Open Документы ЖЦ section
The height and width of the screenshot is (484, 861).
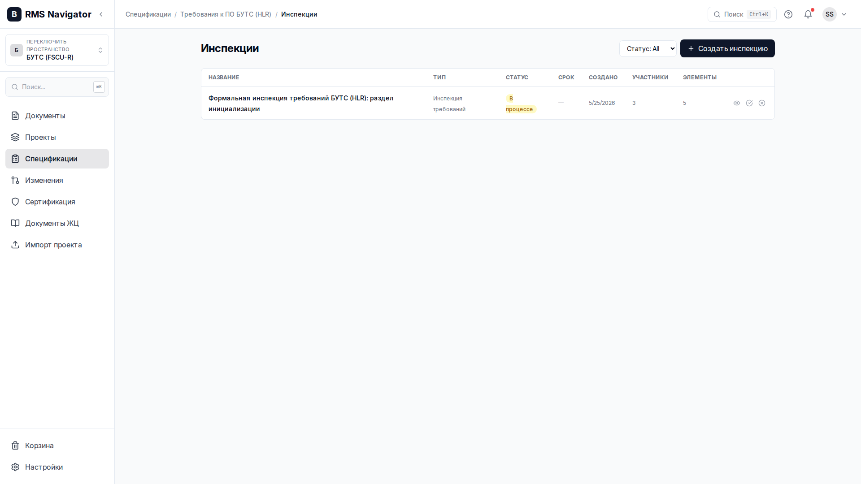coord(57,223)
